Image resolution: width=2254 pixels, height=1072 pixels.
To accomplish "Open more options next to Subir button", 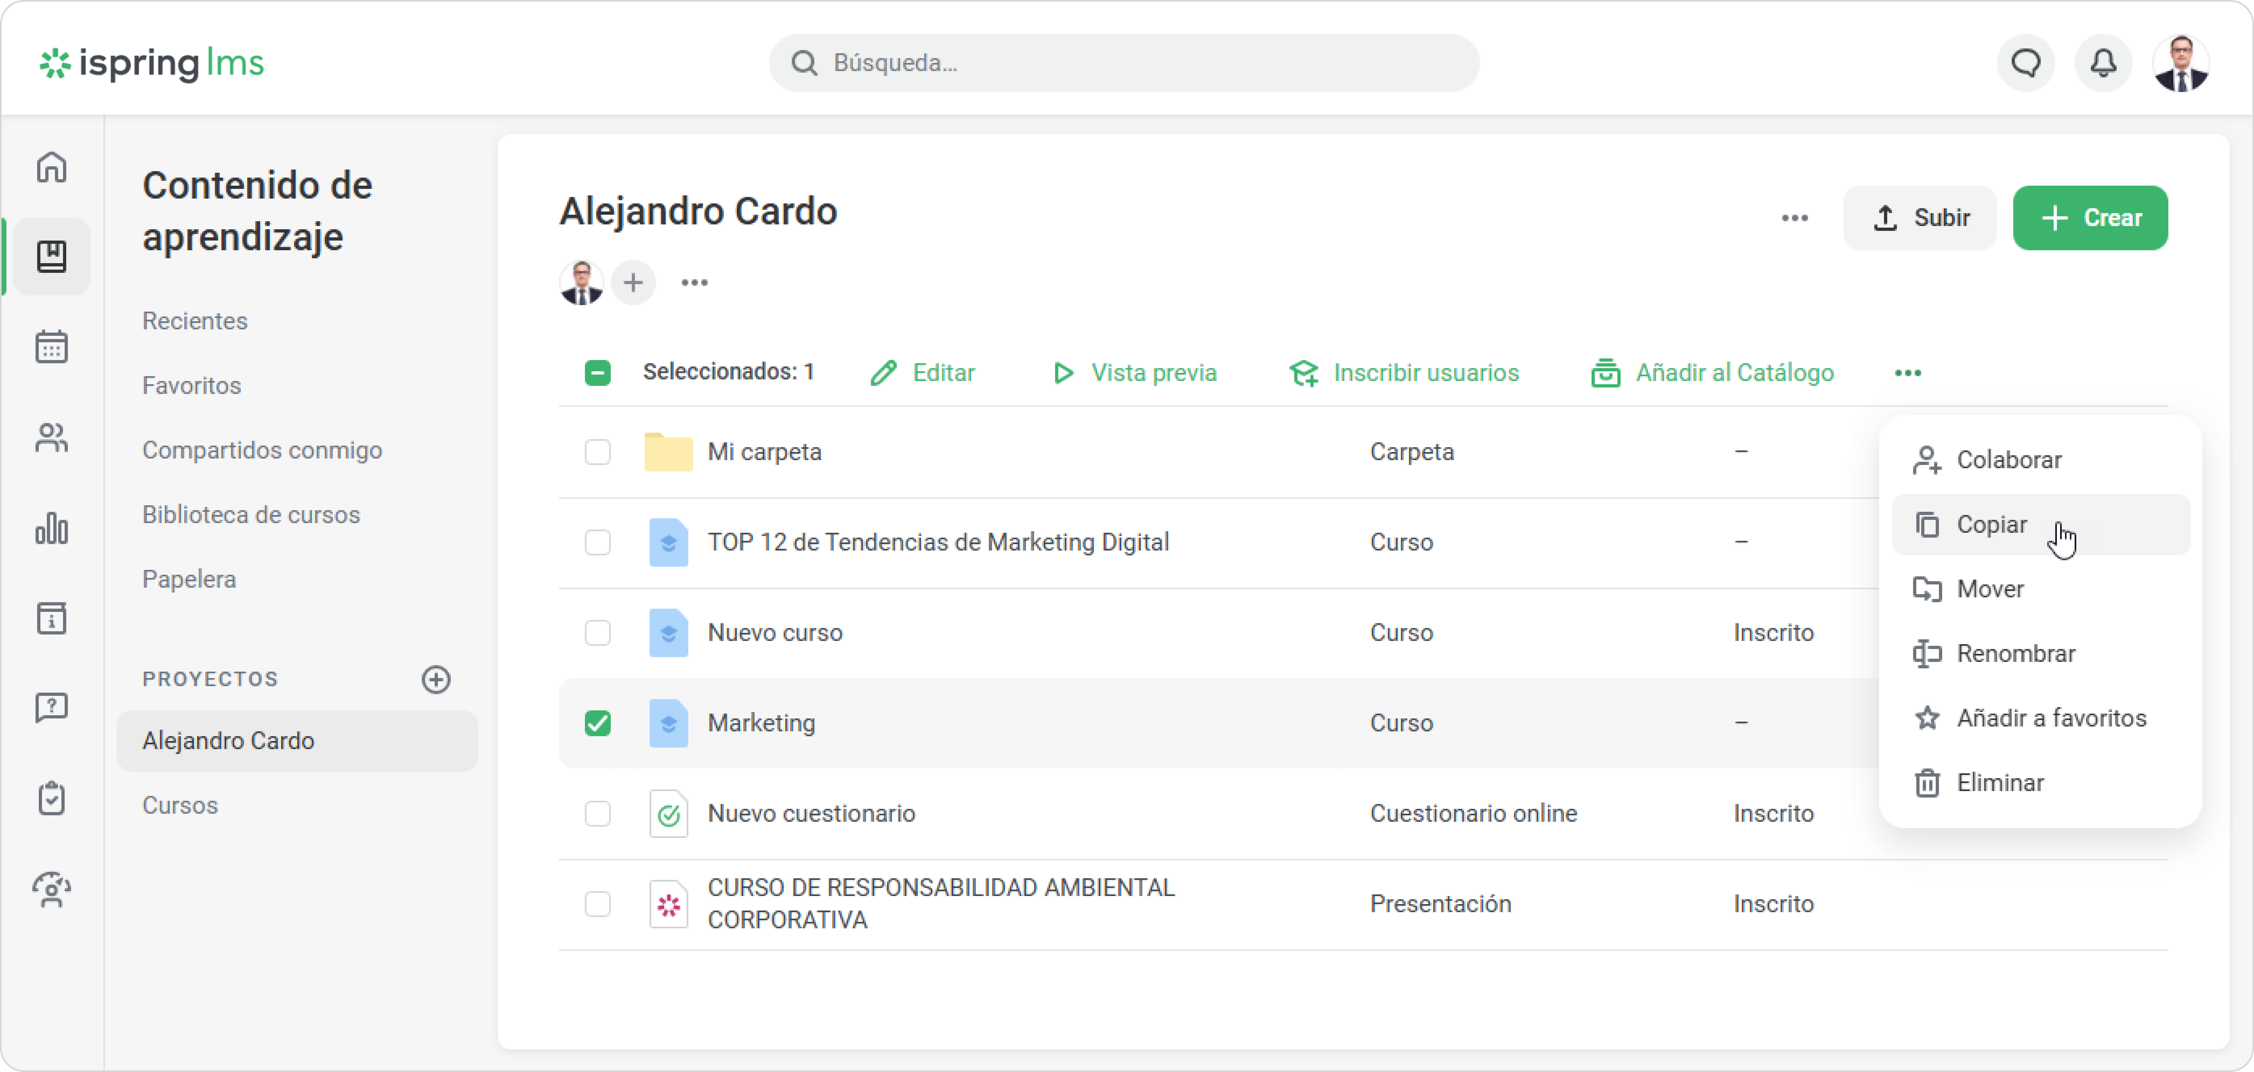I will [x=1794, y=218].
